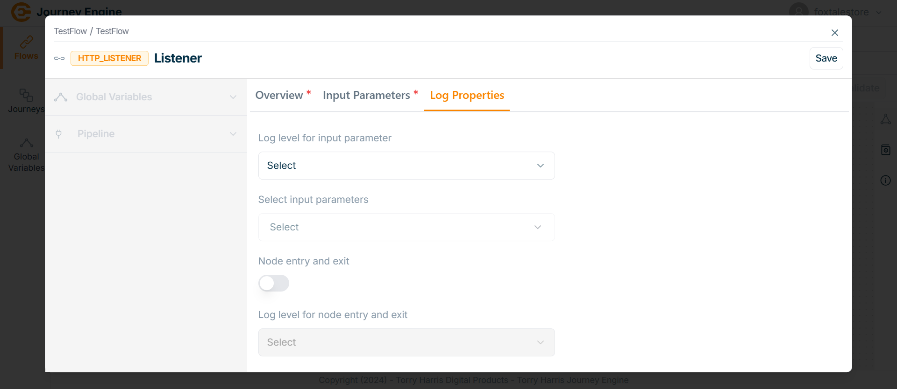This screenshot has height=389, width=897.
Task: Toggle the Node entry and exit switch
Action: [x=274, y=283]
